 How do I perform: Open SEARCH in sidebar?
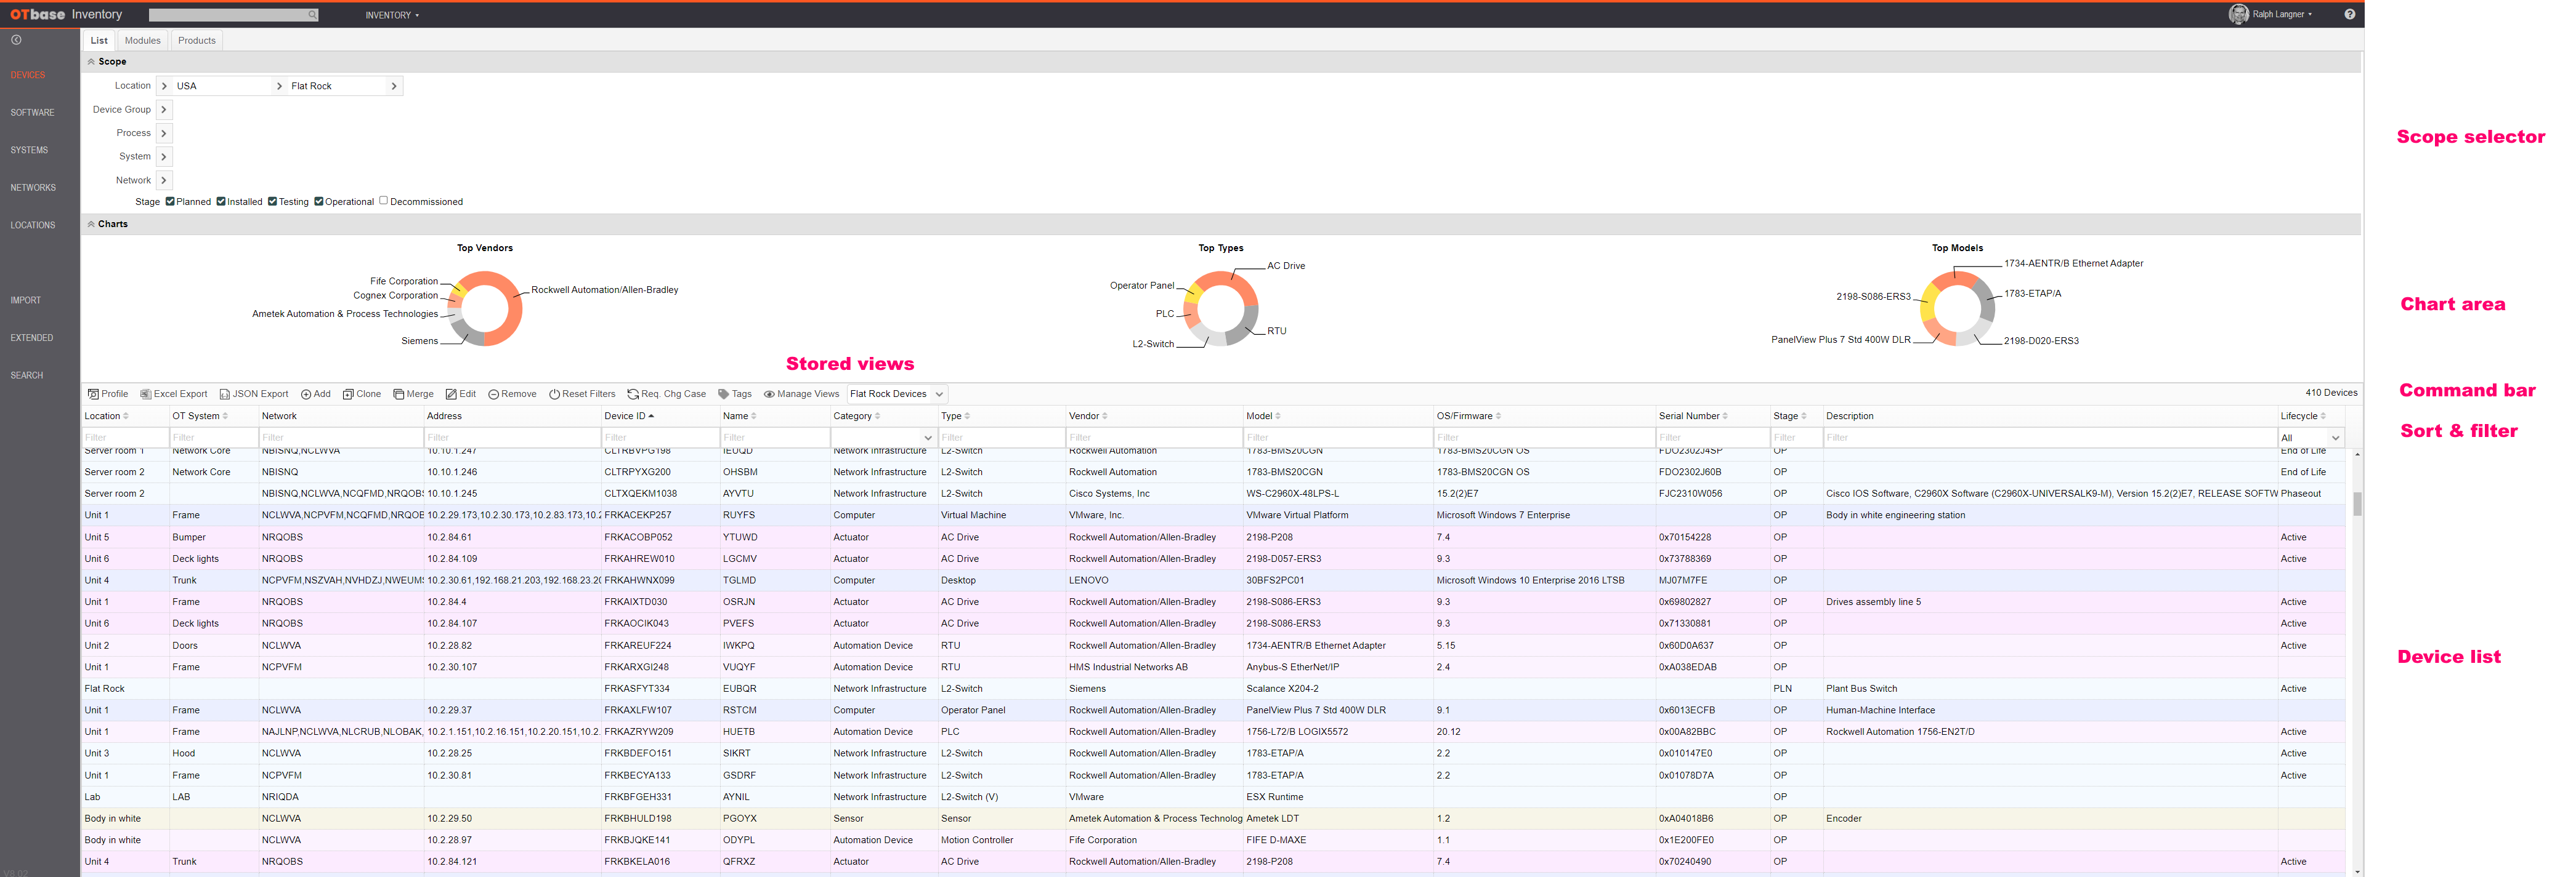(27, 375)
